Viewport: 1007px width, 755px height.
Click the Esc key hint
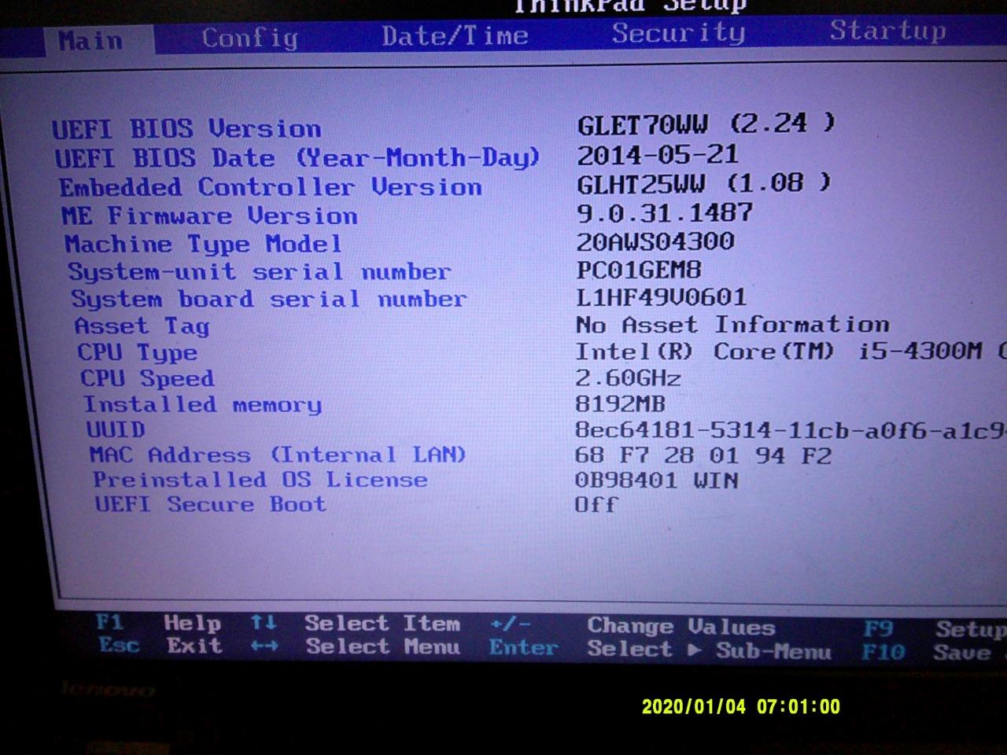pos(120,646)
